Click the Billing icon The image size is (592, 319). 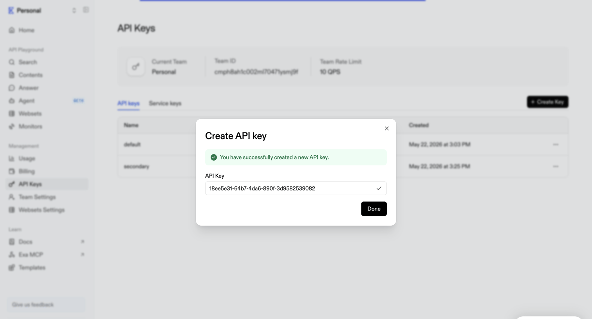pyautogui.click(x=12, y=171)
